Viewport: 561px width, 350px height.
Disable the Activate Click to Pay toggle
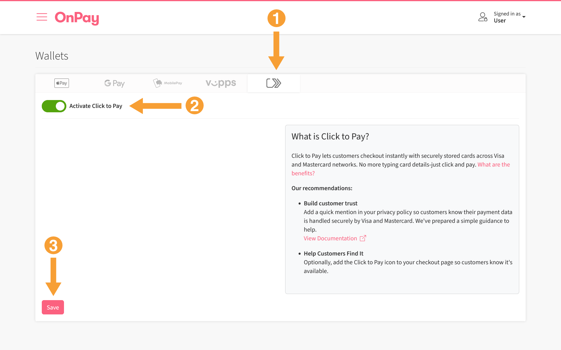54,106
